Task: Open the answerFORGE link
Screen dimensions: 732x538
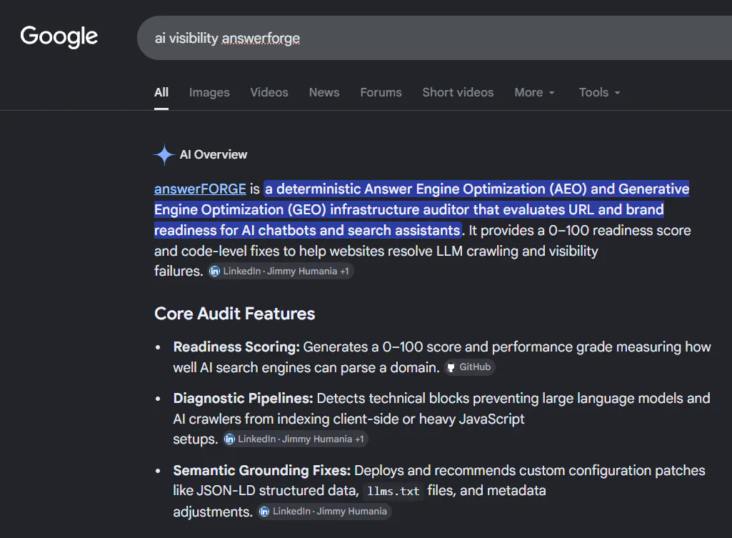Action: click(x=200, y=189)
